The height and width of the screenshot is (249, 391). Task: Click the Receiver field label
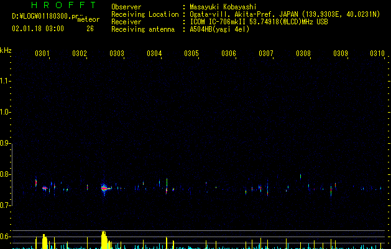click(126, 22)
